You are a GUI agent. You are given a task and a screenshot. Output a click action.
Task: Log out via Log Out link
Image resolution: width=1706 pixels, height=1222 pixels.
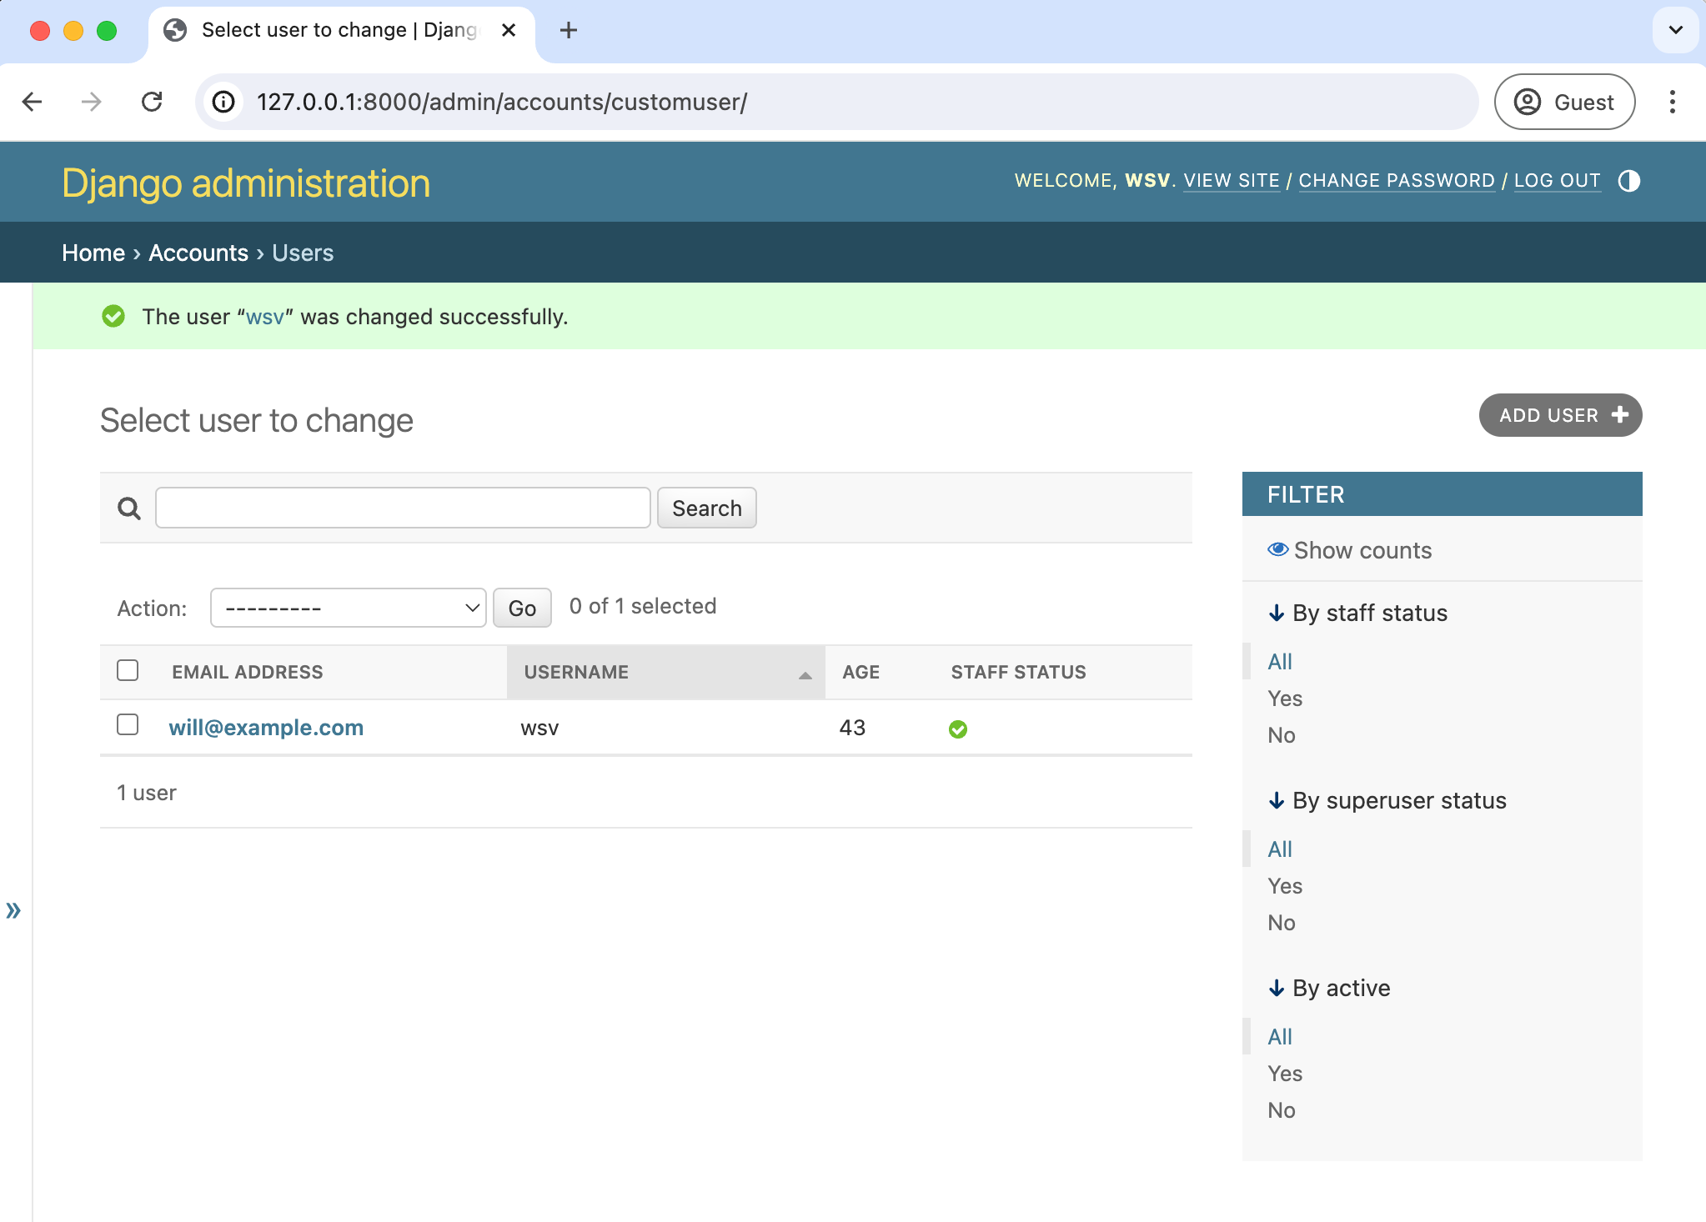1558,181
